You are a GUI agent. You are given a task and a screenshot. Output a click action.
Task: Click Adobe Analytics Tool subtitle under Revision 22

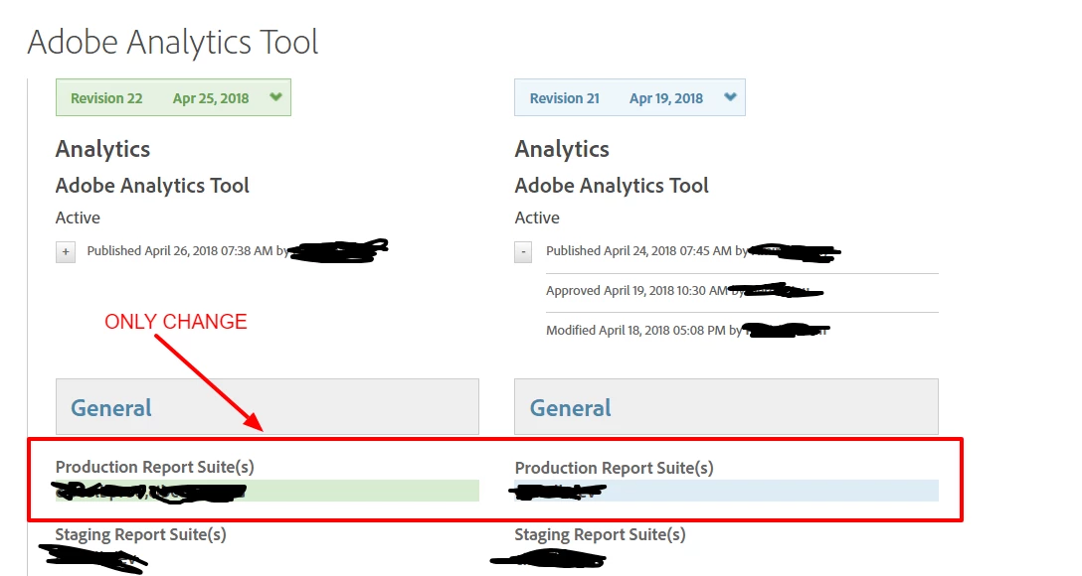(152, 186)
